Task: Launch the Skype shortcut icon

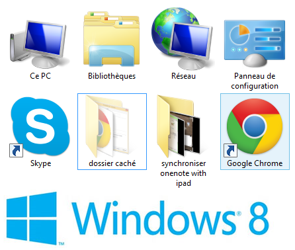Action: point(40,127)
